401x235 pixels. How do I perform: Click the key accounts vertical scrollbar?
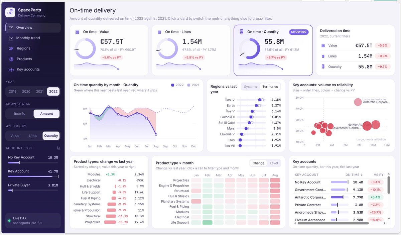[x=388, y=185]
